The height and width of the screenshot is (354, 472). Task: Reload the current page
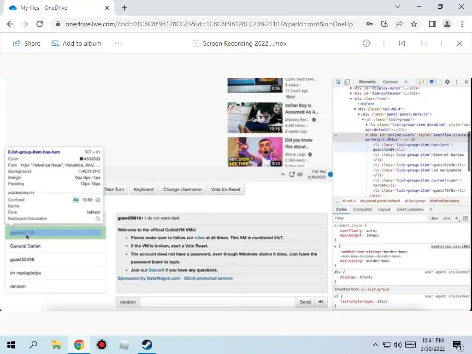40,24
